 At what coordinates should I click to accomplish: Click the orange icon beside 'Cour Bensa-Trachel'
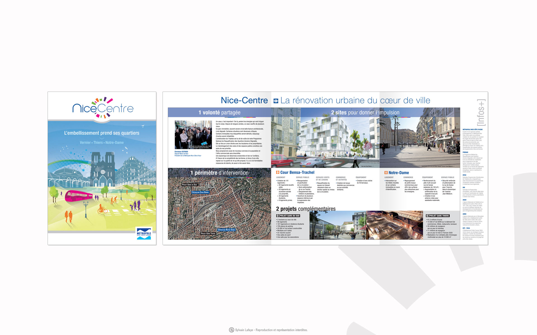[278, 173]
